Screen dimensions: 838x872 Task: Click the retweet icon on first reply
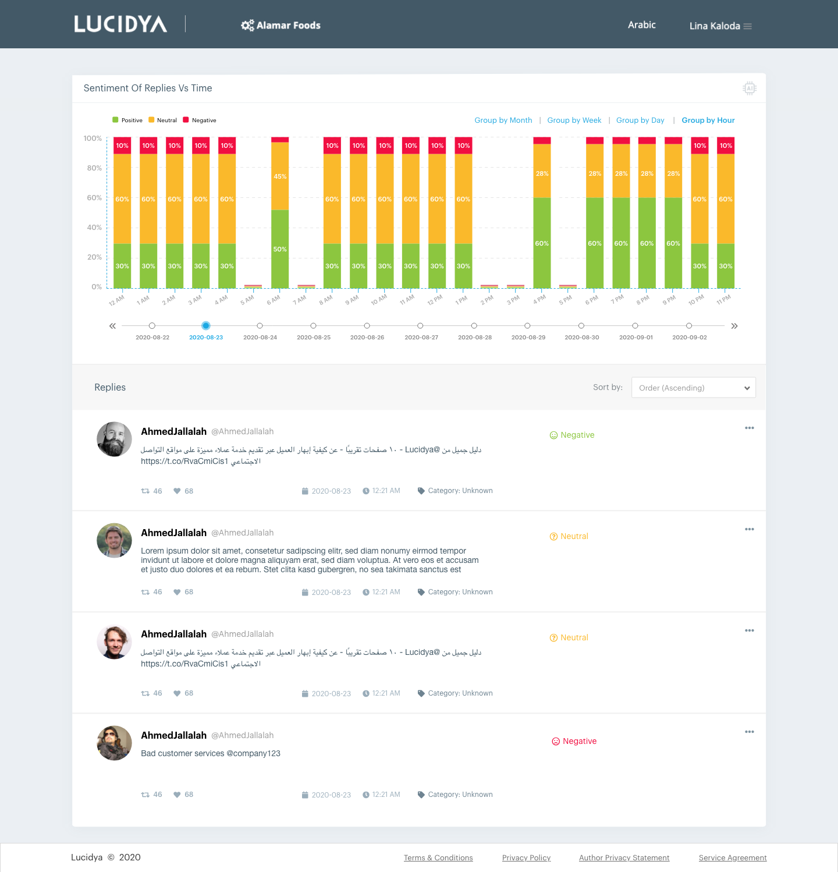coord(145,491)
